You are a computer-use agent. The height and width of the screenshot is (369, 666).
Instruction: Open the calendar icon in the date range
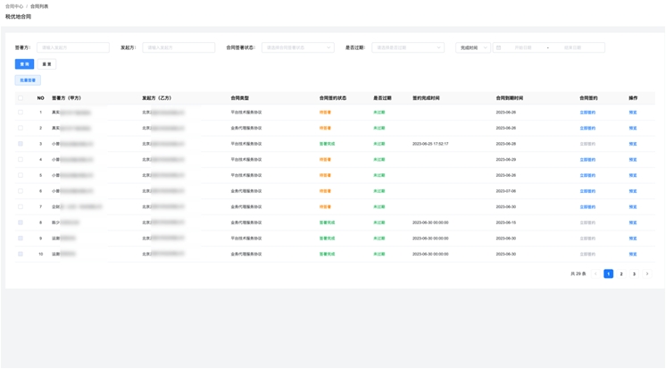[x=499, y=47]
